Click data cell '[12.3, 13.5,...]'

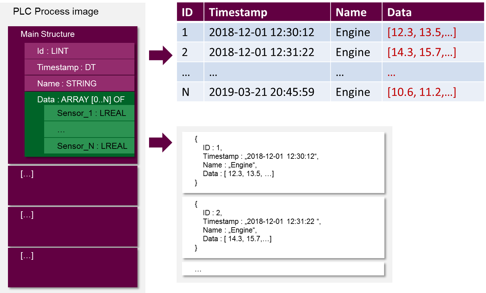(433, 32)
